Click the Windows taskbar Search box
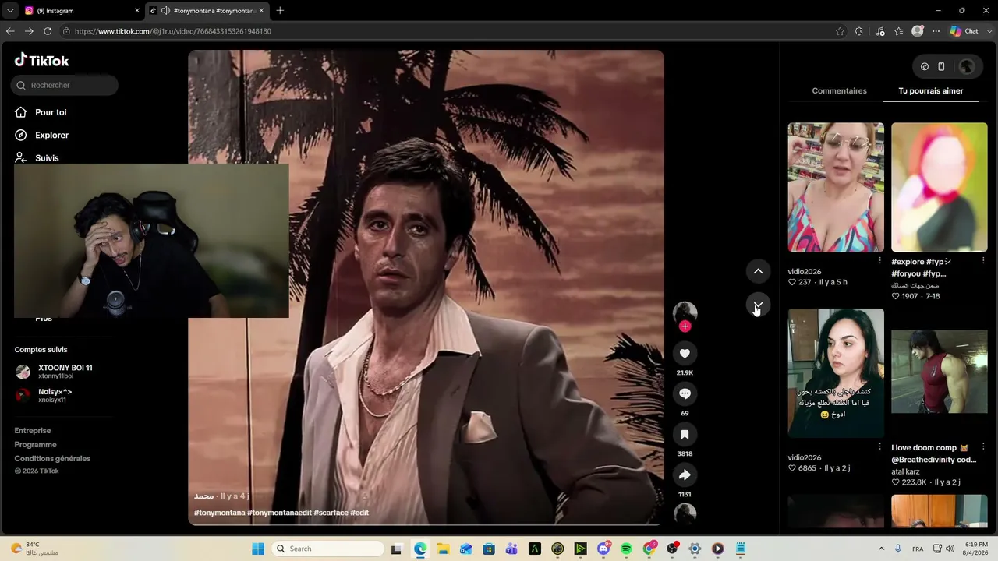Screen dimensions: 998x561 329,549
